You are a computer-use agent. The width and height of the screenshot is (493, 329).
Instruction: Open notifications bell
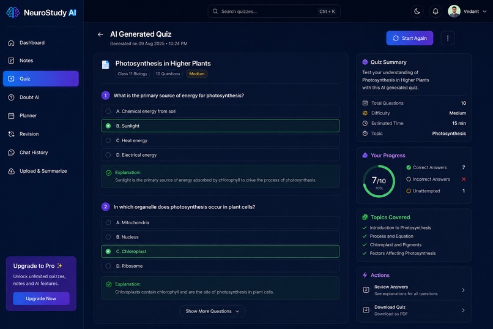click(x=436, y=11)
